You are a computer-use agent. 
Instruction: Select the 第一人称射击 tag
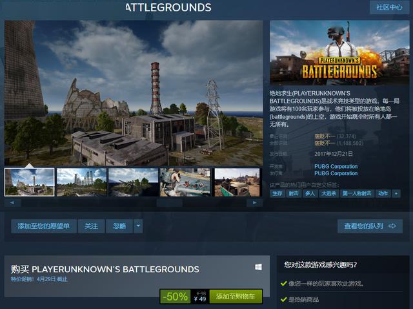click(x=357, y=193)
